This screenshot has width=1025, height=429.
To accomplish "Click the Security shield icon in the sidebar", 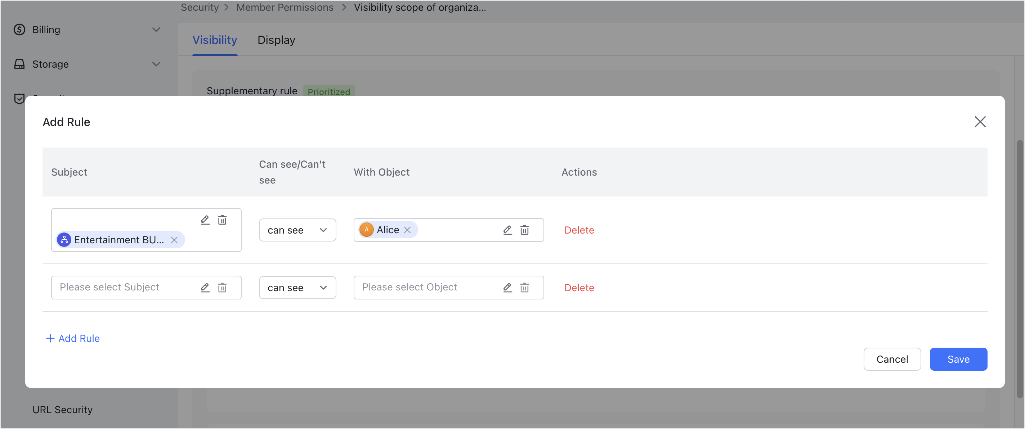I will click(x=19, y=99).
